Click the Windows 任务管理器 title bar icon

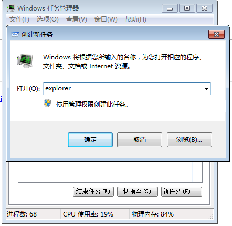[x=10, y=8]
